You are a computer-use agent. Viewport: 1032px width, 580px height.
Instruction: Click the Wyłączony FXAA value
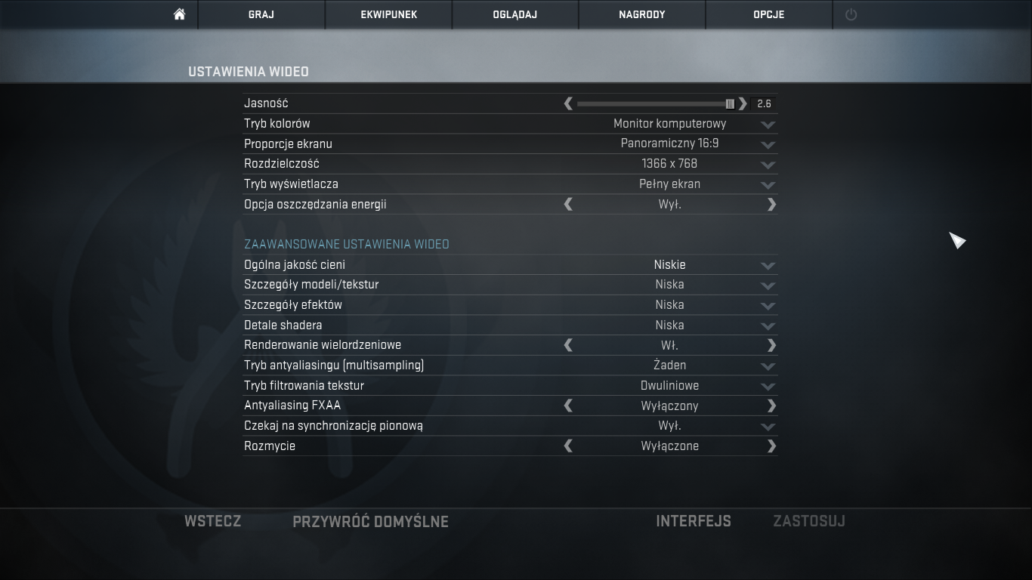669,406
